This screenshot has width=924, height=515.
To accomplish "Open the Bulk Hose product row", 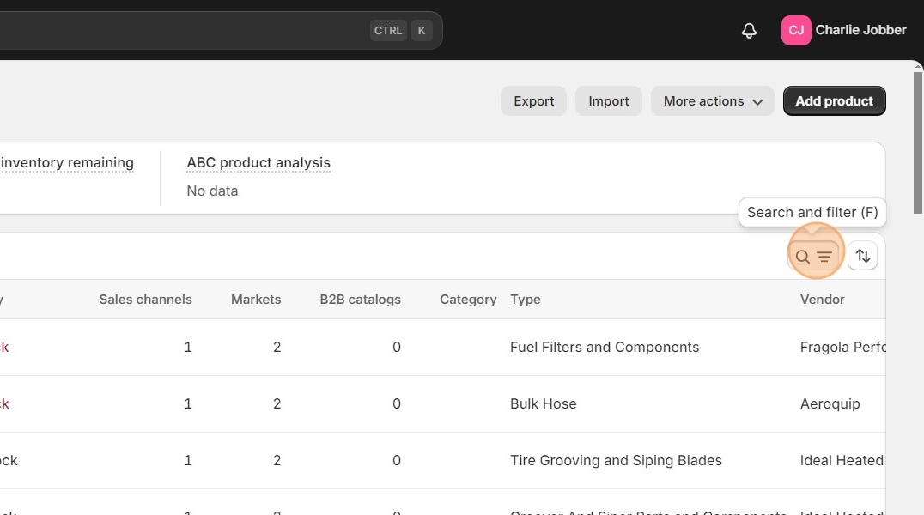I will point(544,404).
